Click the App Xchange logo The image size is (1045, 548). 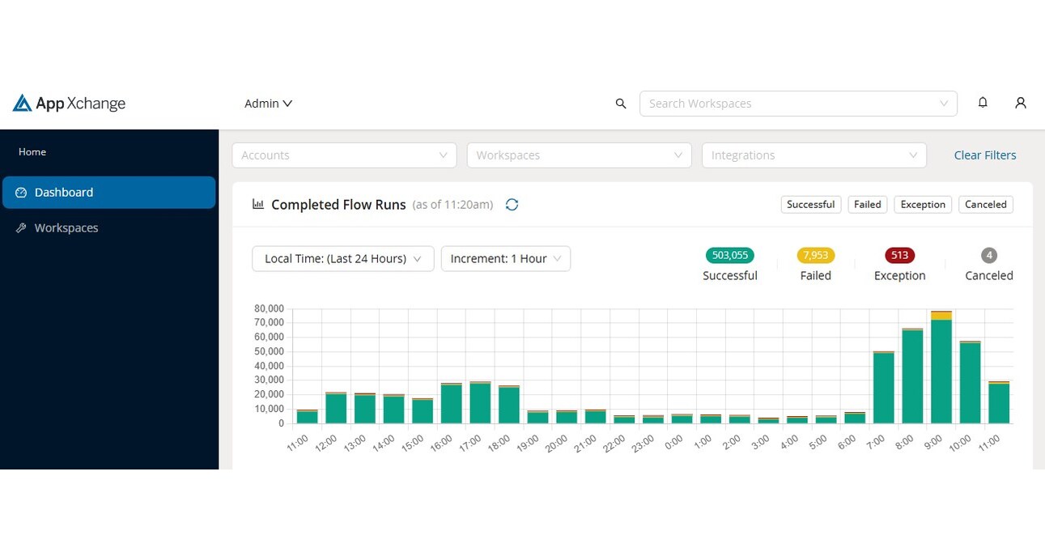coord(69,104)
